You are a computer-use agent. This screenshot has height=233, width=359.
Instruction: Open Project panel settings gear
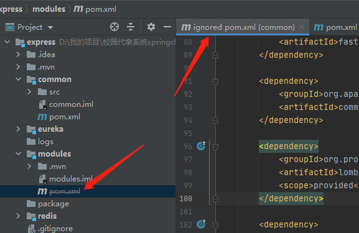(151, 27)
